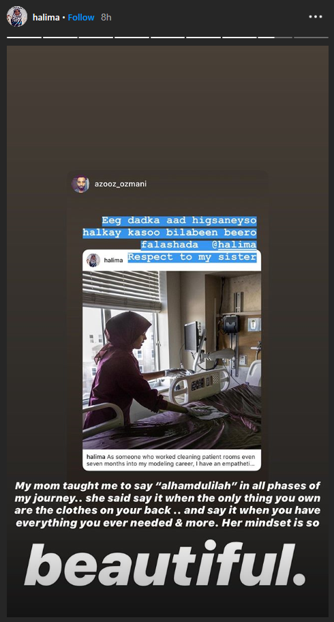Open the azooz_ozmani username link
The image size is (334, 622).
point(120,184)
